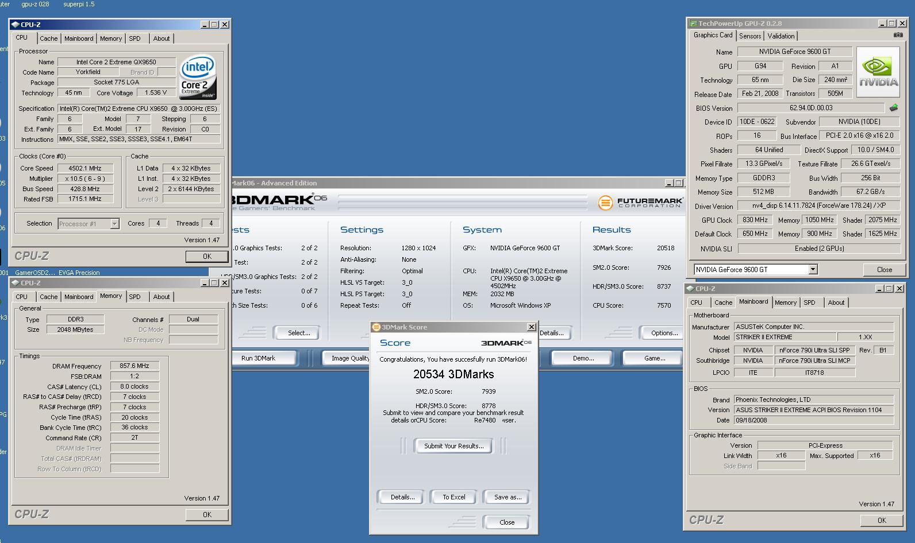Image resolution: width=915 pixels, height=543 pixels.
Task: Open the Validation tab in GPU-Z
Action: pos(781,36)
